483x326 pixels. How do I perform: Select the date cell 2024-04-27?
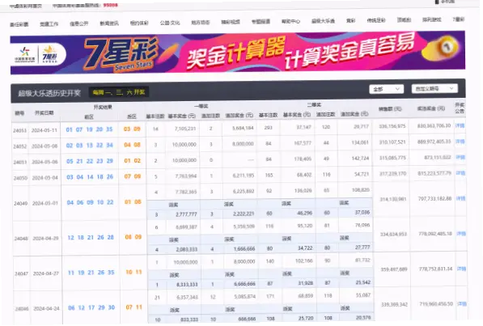coord(46,273)
